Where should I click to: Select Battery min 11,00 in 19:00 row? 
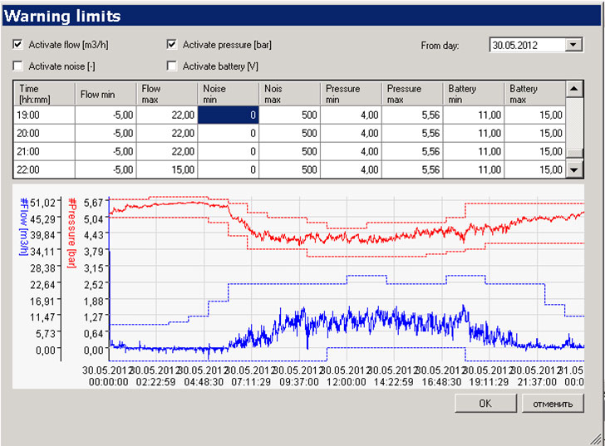pyautogui.click(x=474, y=115)
